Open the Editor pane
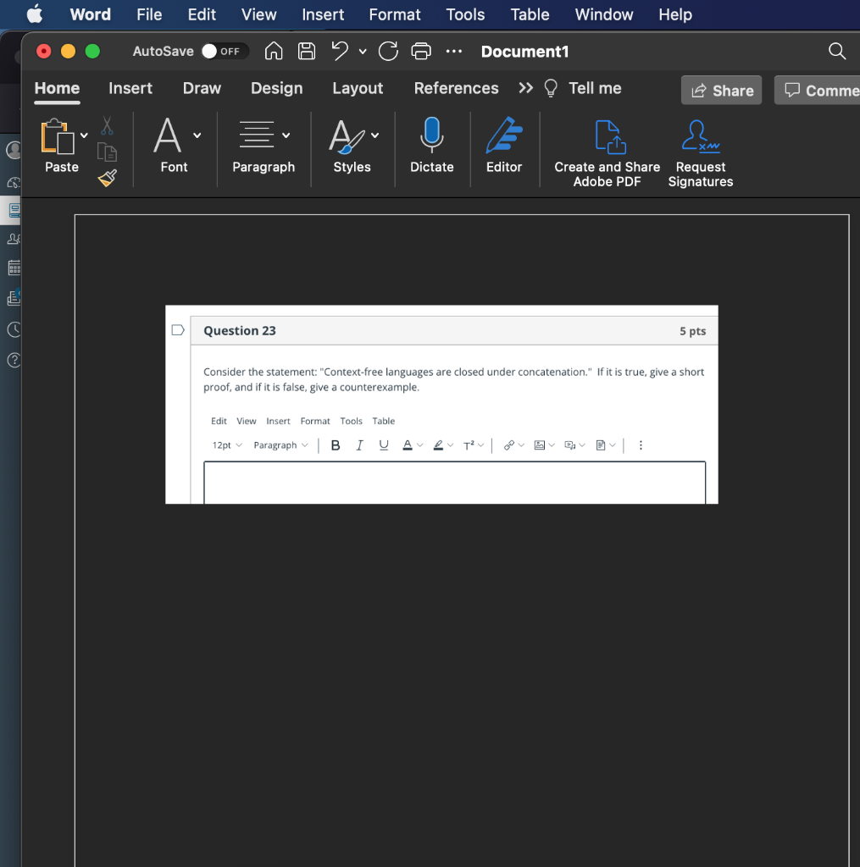 (504, 148)
